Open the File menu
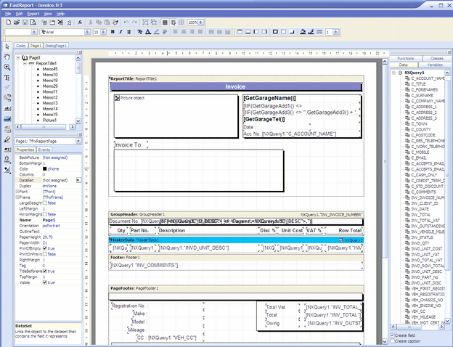This screenshot has height=347, width=453. [8, 14]
